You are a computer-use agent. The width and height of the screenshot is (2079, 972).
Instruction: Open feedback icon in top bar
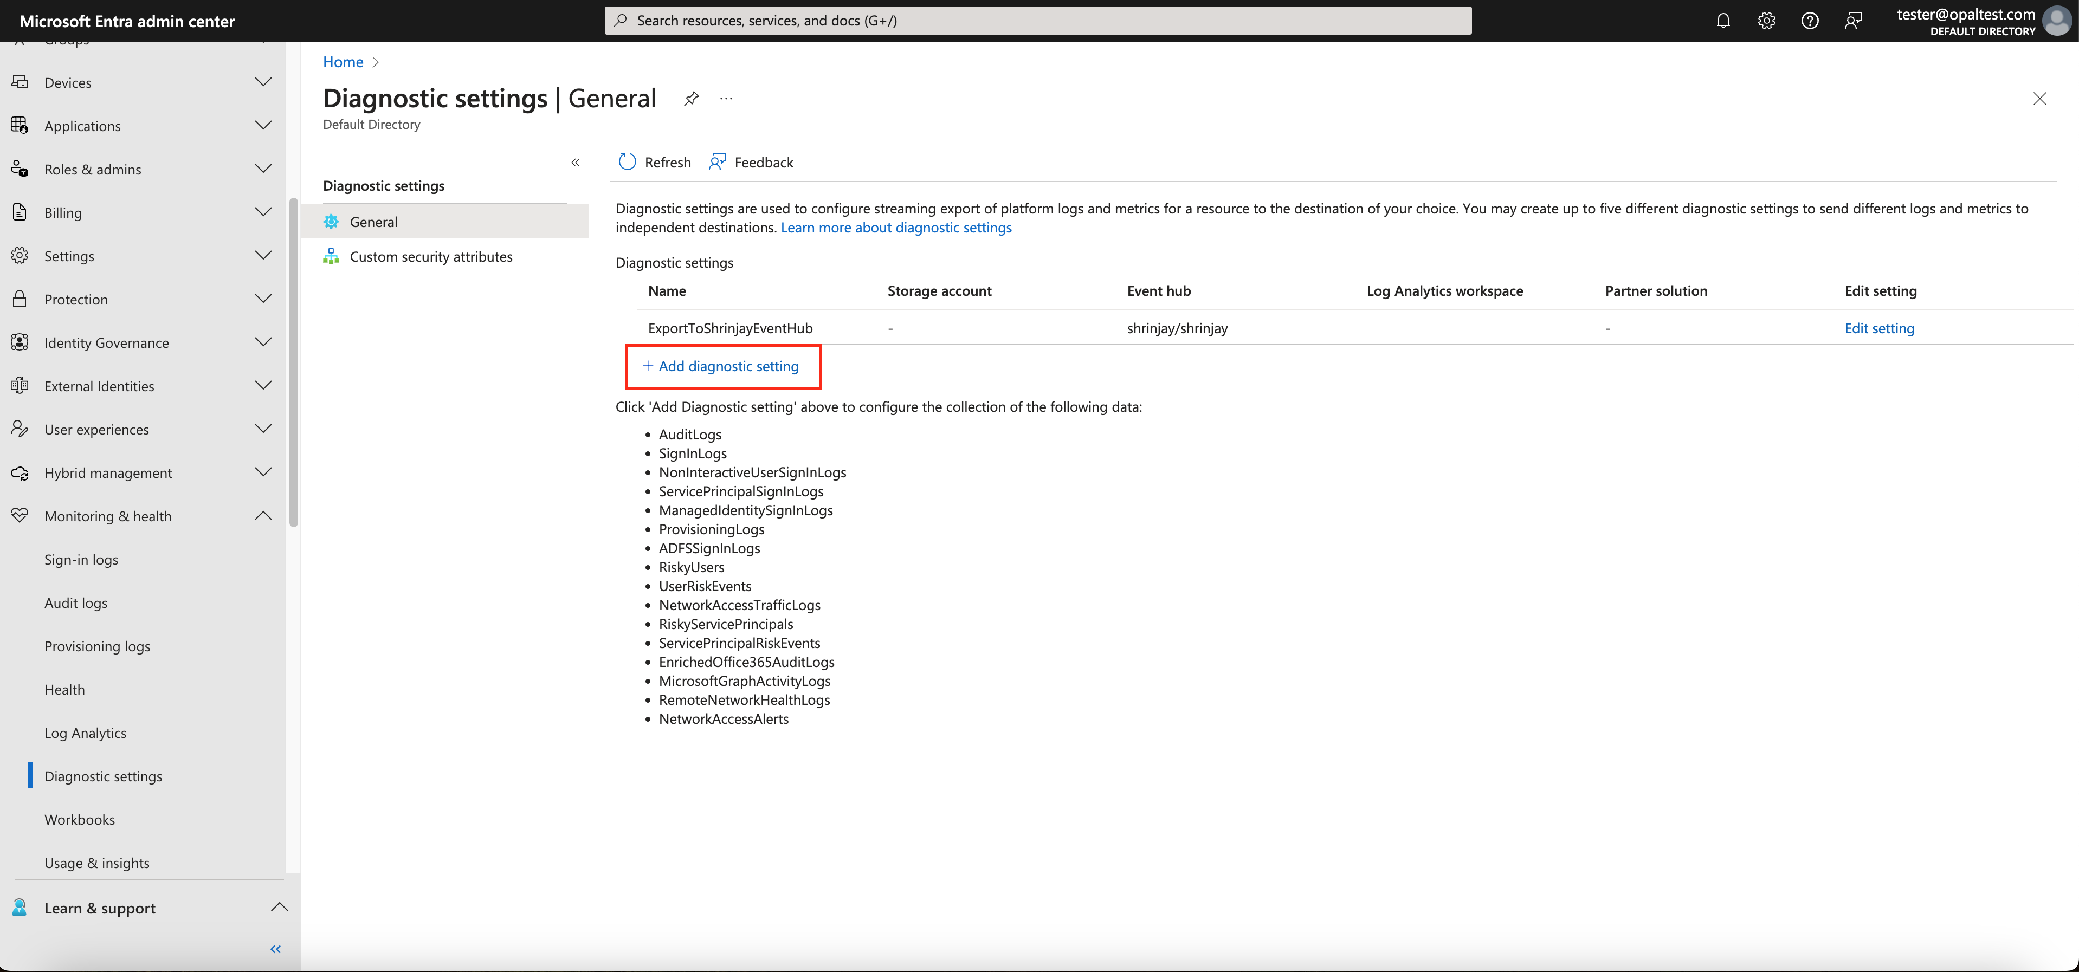pyautogui.click(x=1853, y=21)
